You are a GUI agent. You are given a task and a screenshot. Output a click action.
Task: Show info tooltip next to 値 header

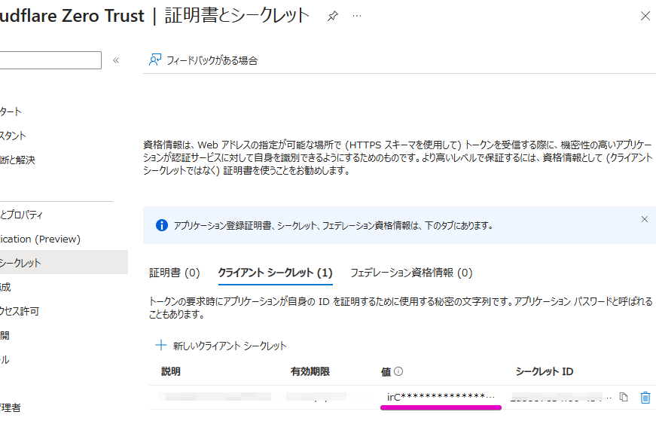[x=398, y=371]
